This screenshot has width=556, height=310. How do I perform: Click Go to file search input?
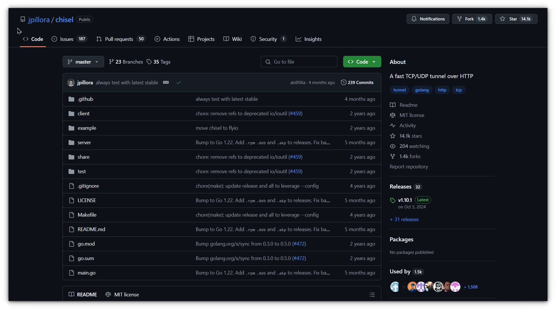pyautogui.click(x=298, y=61)
